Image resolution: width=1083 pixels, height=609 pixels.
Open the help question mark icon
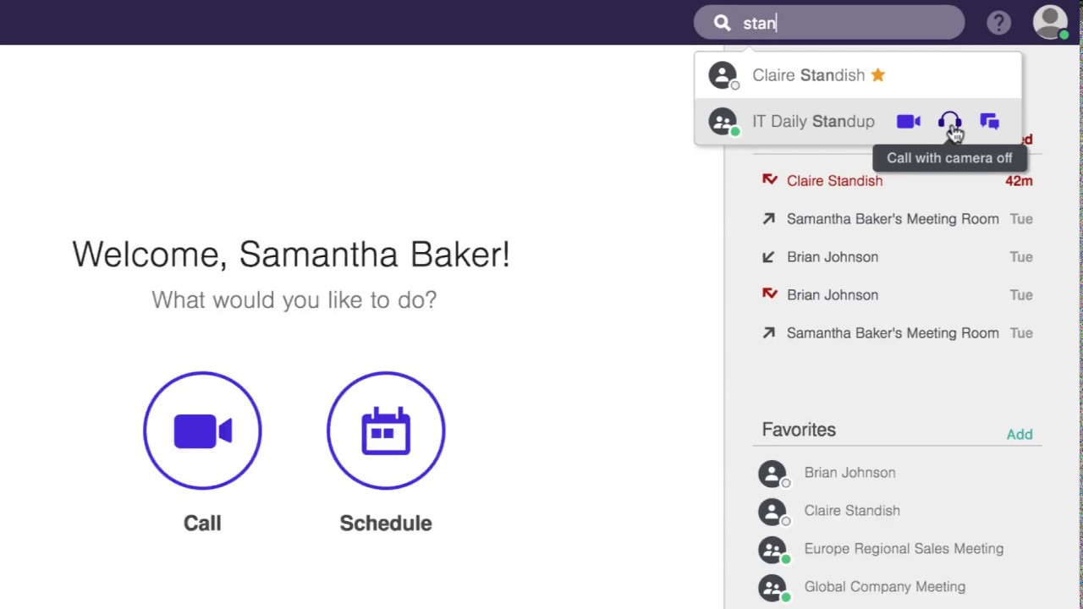[999, 23]
